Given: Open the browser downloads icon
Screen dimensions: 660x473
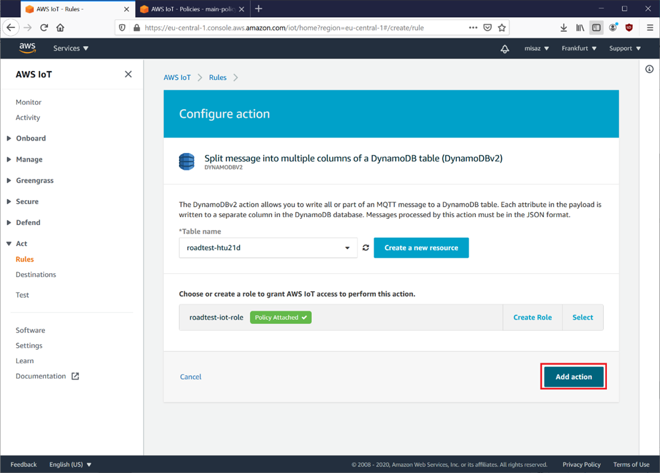Looking at the screenshot, I should [563, 28].
